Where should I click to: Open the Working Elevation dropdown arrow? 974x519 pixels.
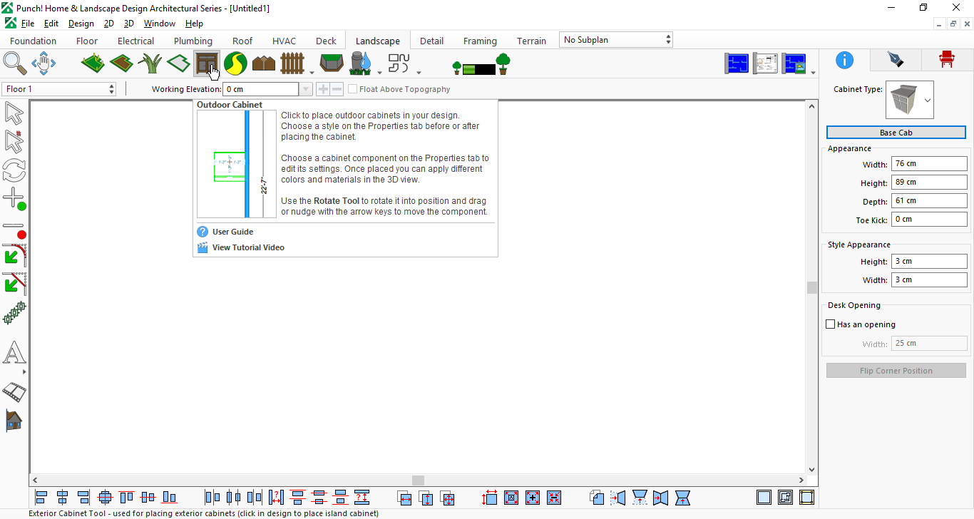(306, 89)
